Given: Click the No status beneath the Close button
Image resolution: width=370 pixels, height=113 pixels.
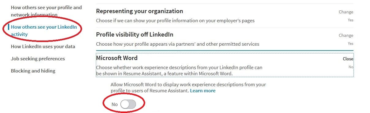Looking at the screenshot, I should pyautogui.click(x=351, y=67).
